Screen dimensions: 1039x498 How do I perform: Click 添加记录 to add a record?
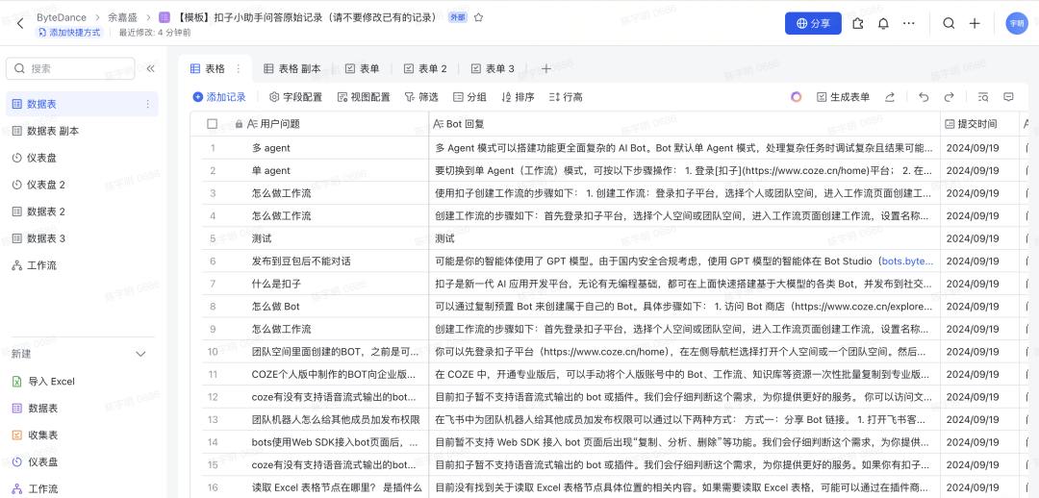coord(219,97)
